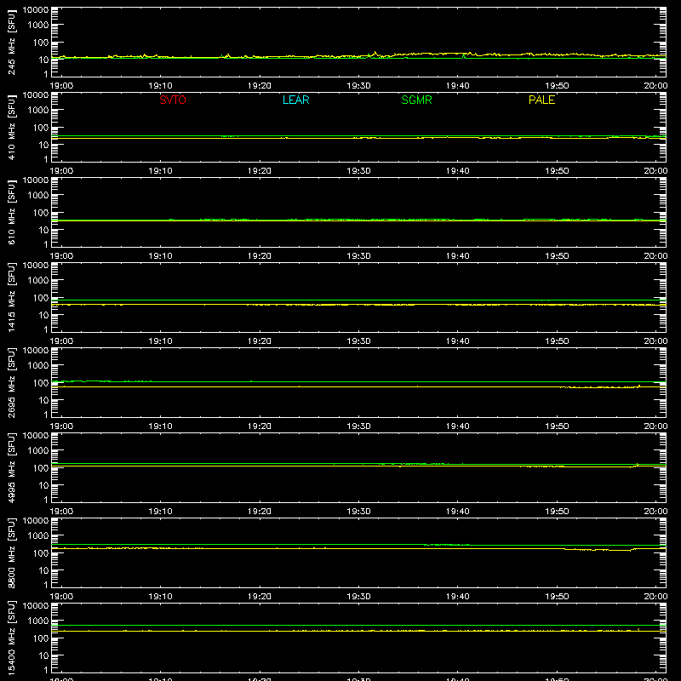The width and height of the screenshot is (681, 681).
Task: Click 19:00 tick label under 245 MHz plot
Action: click(61, 86)
